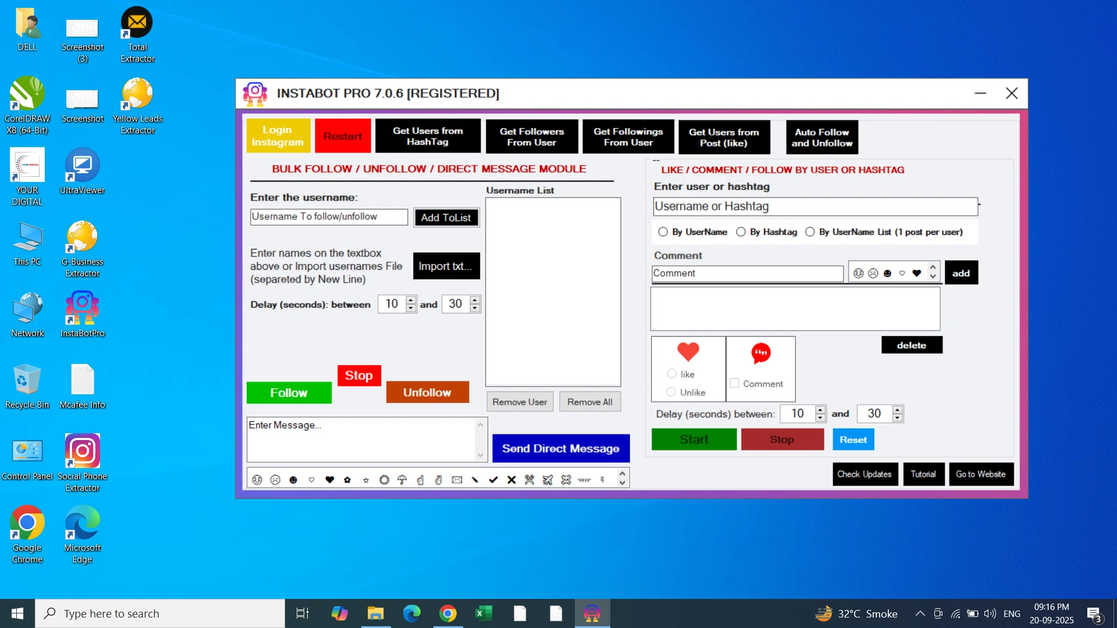
Task: Click the Send Direct Message button
Action: point(560,448)
